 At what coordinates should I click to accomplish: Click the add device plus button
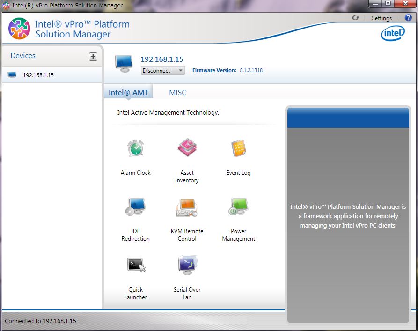93,56
